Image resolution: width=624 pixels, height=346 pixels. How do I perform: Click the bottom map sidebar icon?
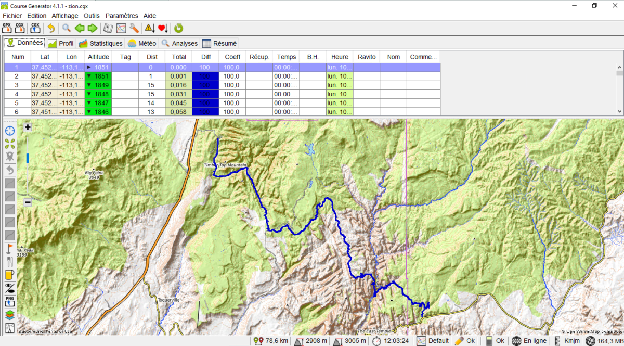coord(9,328)
